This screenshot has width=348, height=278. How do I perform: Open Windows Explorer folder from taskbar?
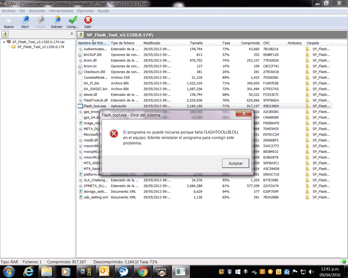point(47,271)
